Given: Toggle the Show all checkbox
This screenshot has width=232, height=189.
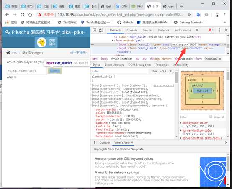Looking at the screenshot, I should tap(211, 117).
